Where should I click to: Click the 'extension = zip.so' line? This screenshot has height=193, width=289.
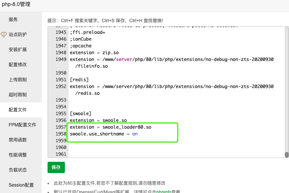point(94,53)
